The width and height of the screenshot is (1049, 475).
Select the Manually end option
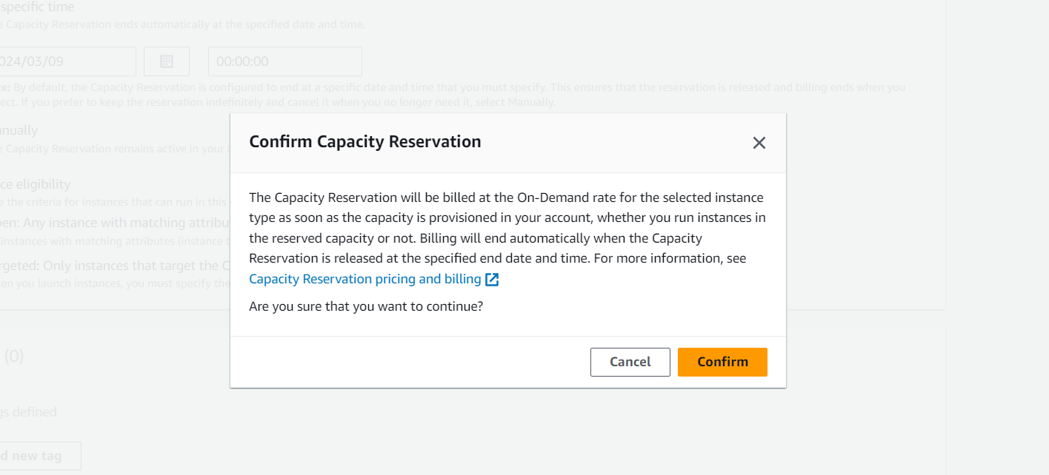19,130
